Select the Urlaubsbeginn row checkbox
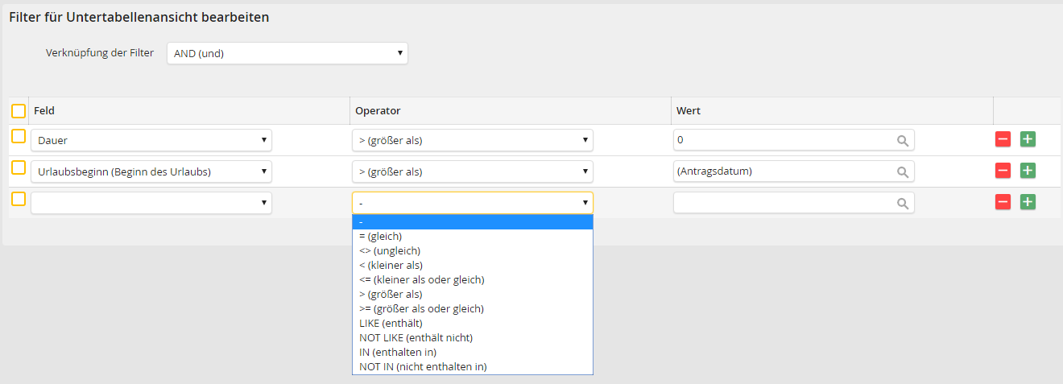This screenshot has height=384, width=1063. click(x=18, y=167)
